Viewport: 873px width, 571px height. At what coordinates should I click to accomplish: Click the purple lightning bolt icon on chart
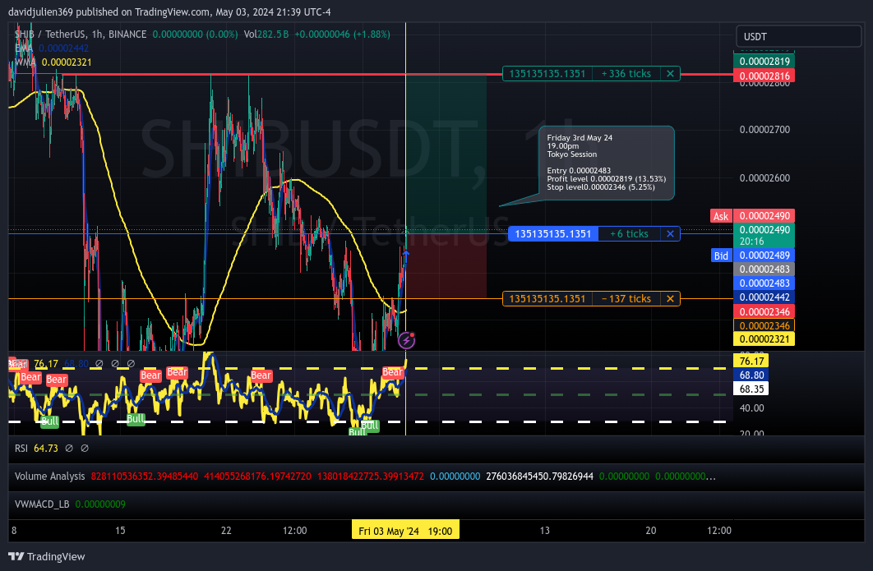(406, 339)
